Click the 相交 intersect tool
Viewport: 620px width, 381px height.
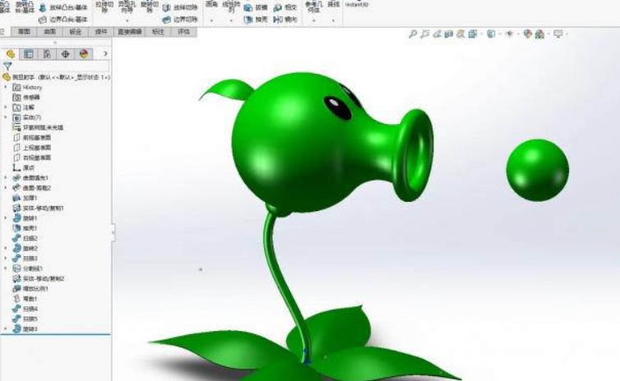[286, 7]
